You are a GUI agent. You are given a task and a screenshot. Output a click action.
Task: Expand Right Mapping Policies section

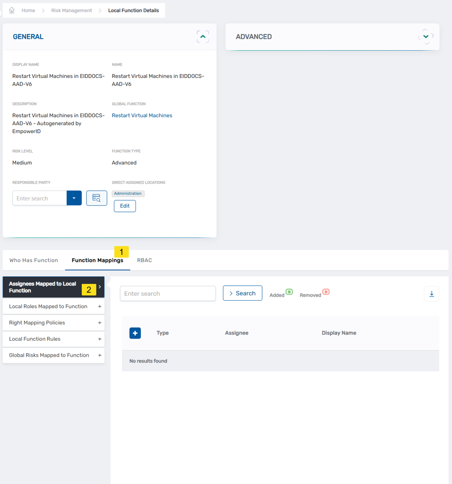[x=53, y=323]
